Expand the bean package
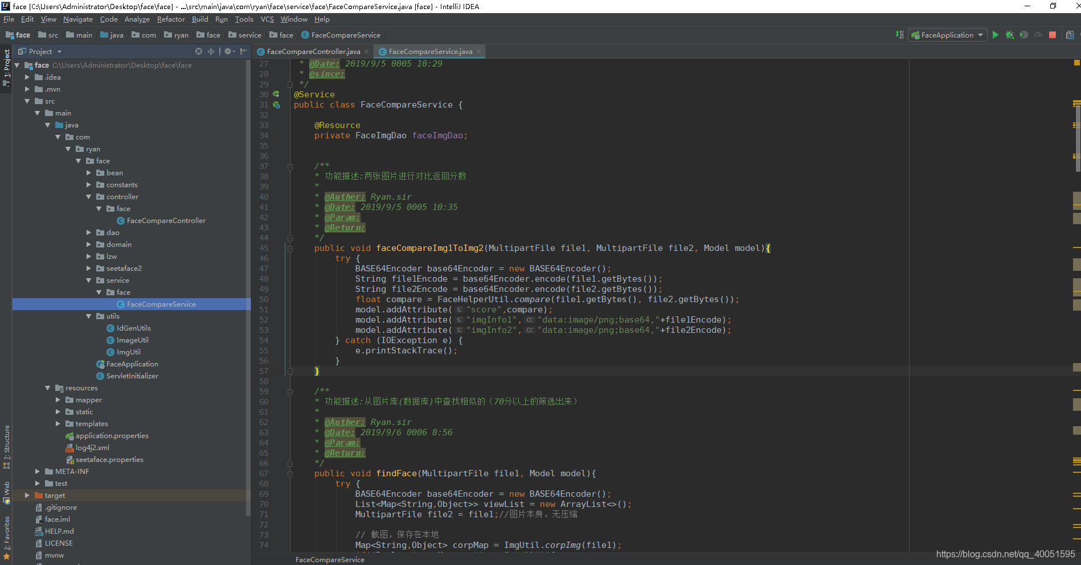Viewport: 1081px width, 565px height. [x=88, y=173]
